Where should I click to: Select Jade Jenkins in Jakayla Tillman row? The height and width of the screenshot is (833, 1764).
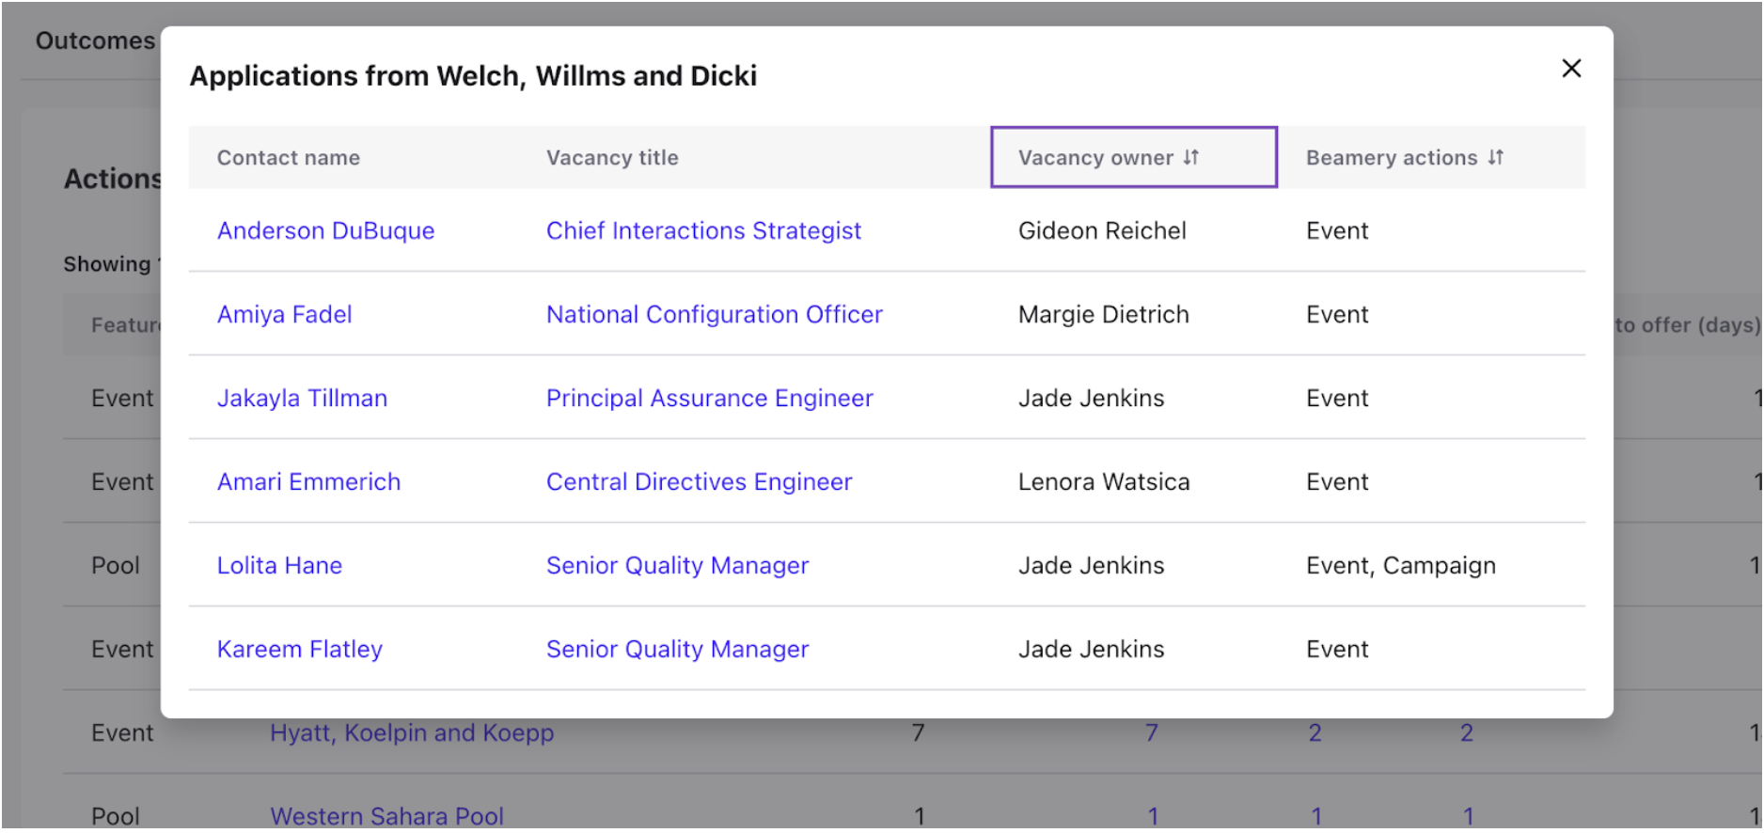[x=1091, y=399]
